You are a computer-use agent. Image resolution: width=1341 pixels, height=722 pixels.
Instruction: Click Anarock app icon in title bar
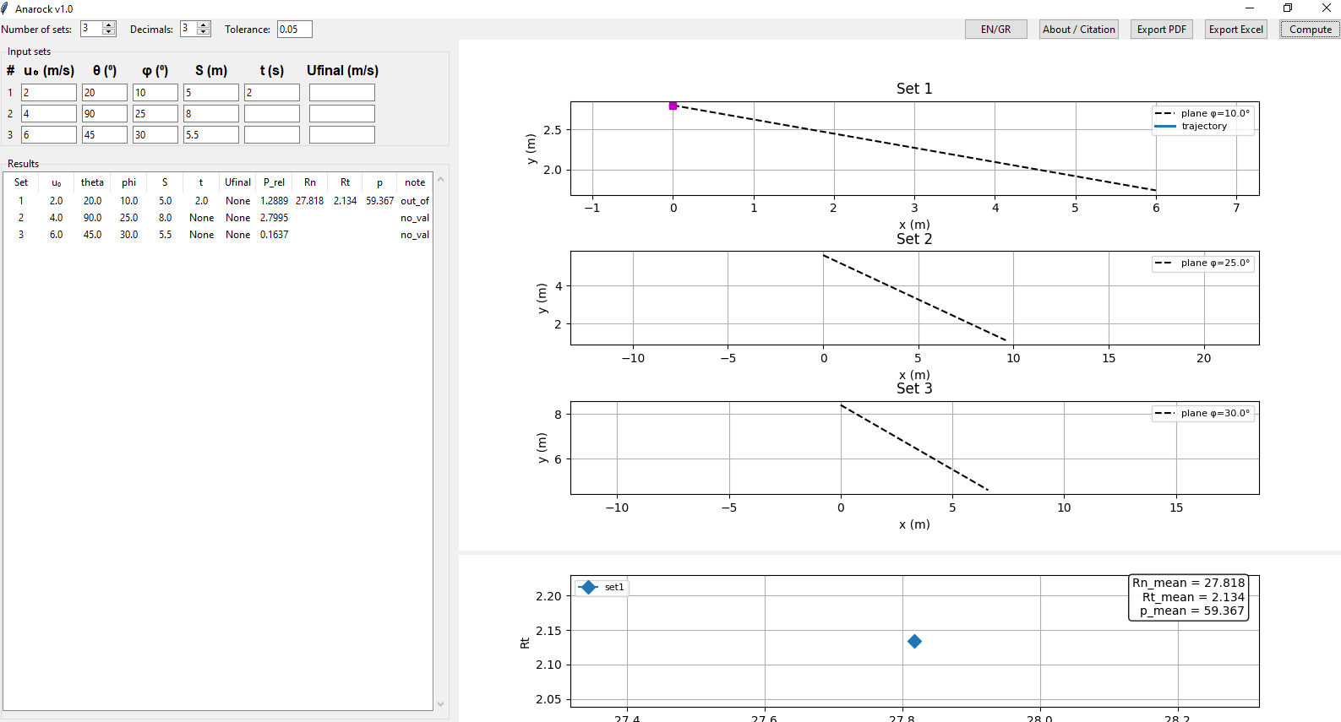pos(6,8)
